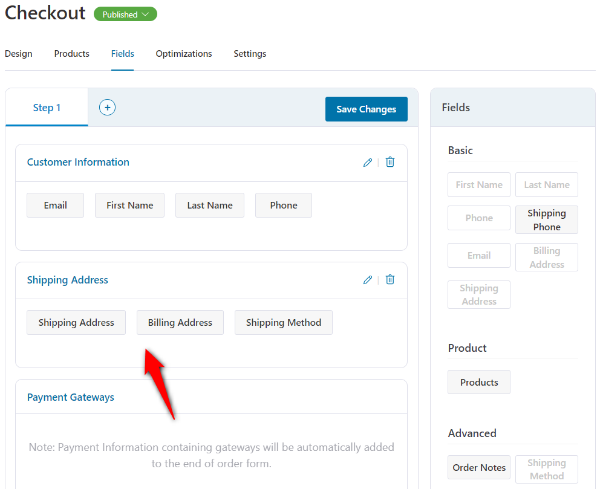Add a new step with the plus icon
The height and width of the screenshot is (489, 600).
pos(107,108)
